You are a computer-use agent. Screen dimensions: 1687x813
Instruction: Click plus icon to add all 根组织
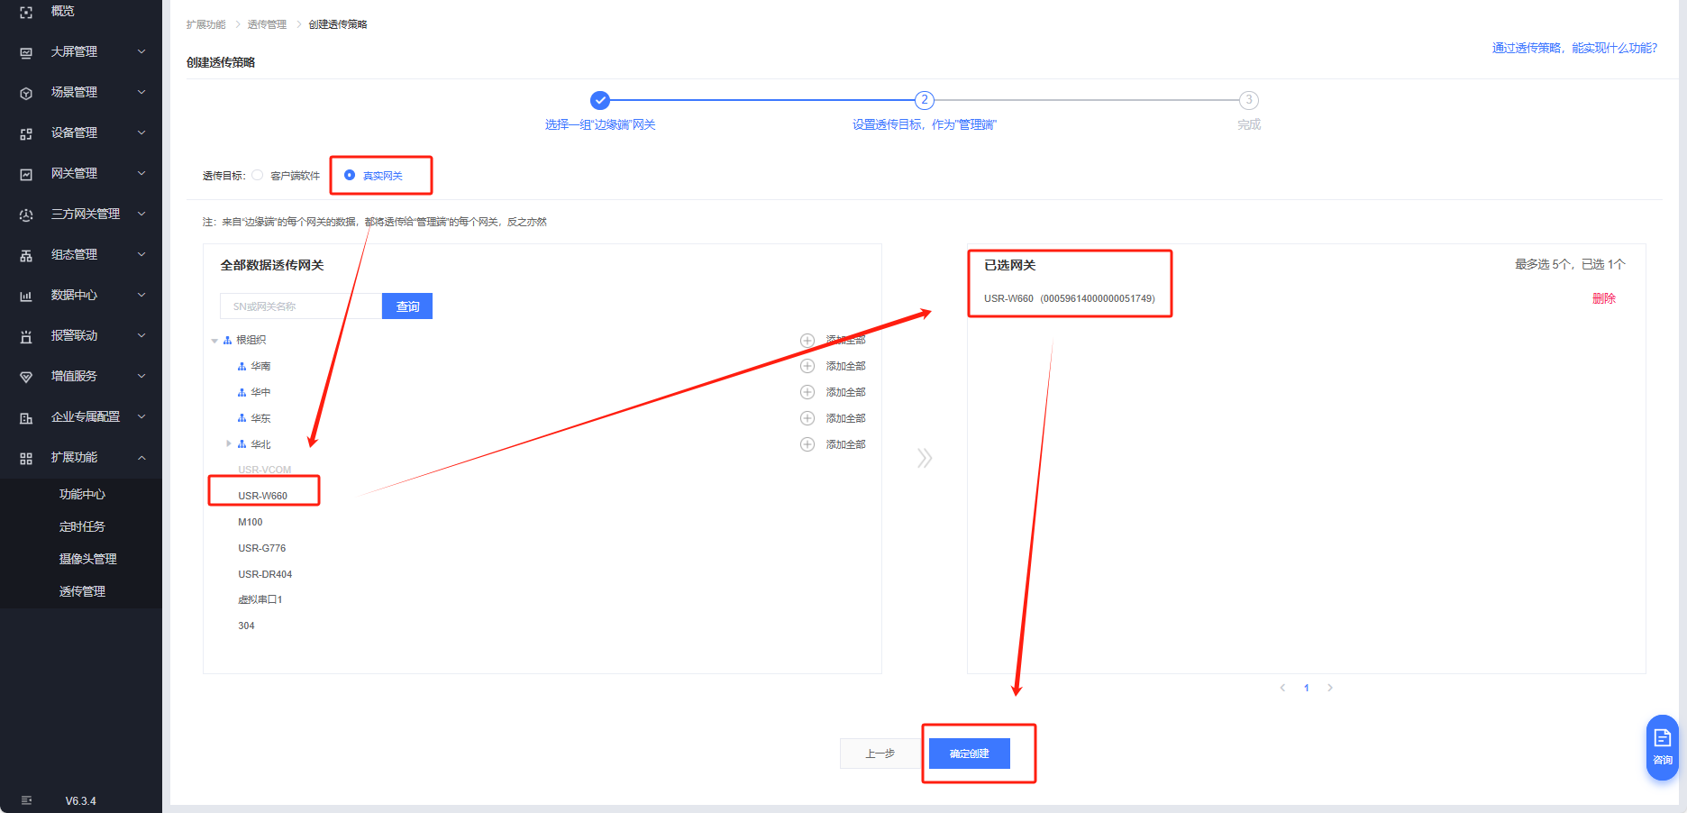[807, 340]
